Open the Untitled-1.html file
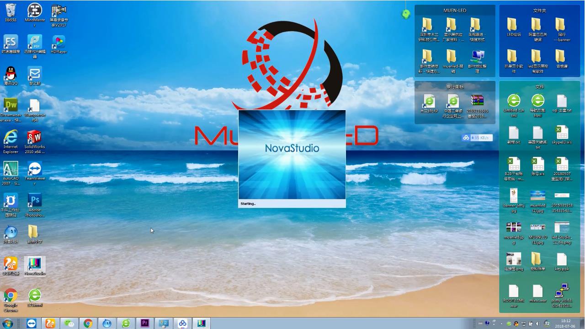The width and height of the screenshot is (585, 329). 514,106
